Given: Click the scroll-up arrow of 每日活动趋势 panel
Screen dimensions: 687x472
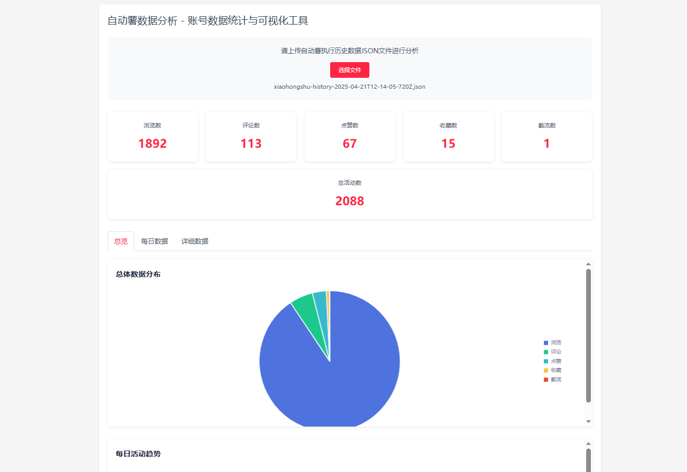Looking at the screenshot, I should [588, 443].
